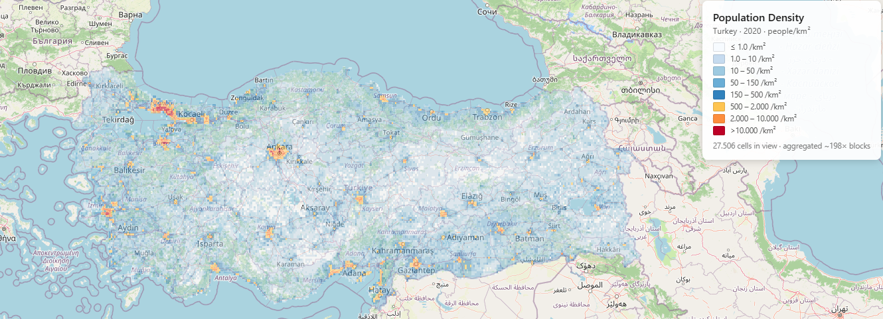Click the Kahramanmaraş map label
This screenshot has width=883, height=319.
tap(402, 251)
